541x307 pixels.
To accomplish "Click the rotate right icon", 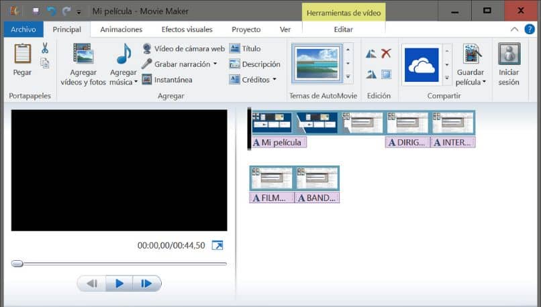I will point(371,74).
